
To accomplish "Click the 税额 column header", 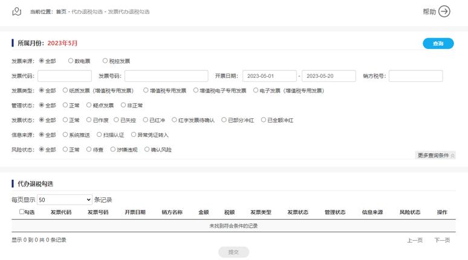I will (230, 212).
